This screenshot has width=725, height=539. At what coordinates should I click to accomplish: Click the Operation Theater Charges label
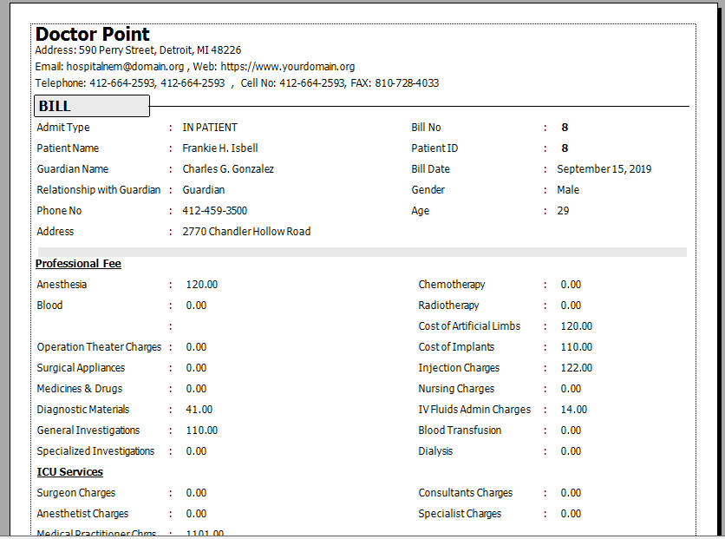(x=99, y=347)
